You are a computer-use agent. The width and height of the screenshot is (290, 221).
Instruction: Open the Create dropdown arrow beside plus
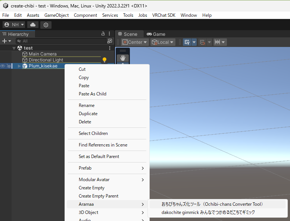click(x=10, y=41)
